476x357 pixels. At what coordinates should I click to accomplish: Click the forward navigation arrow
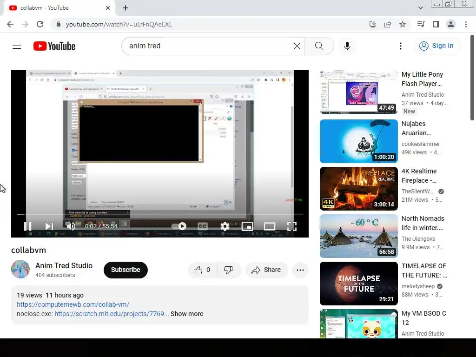(x=25, y=24)
